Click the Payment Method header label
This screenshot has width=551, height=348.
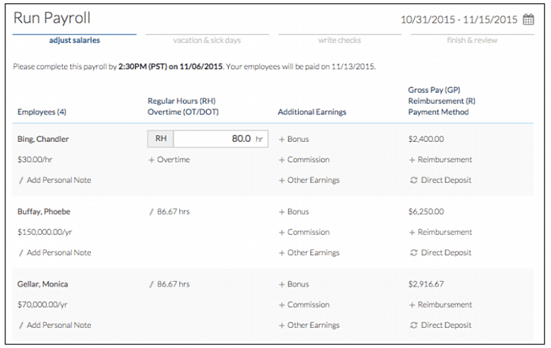[438, 112]
